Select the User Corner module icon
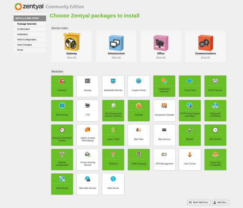Screen dimensions: 243x208 tap(190, 155)
